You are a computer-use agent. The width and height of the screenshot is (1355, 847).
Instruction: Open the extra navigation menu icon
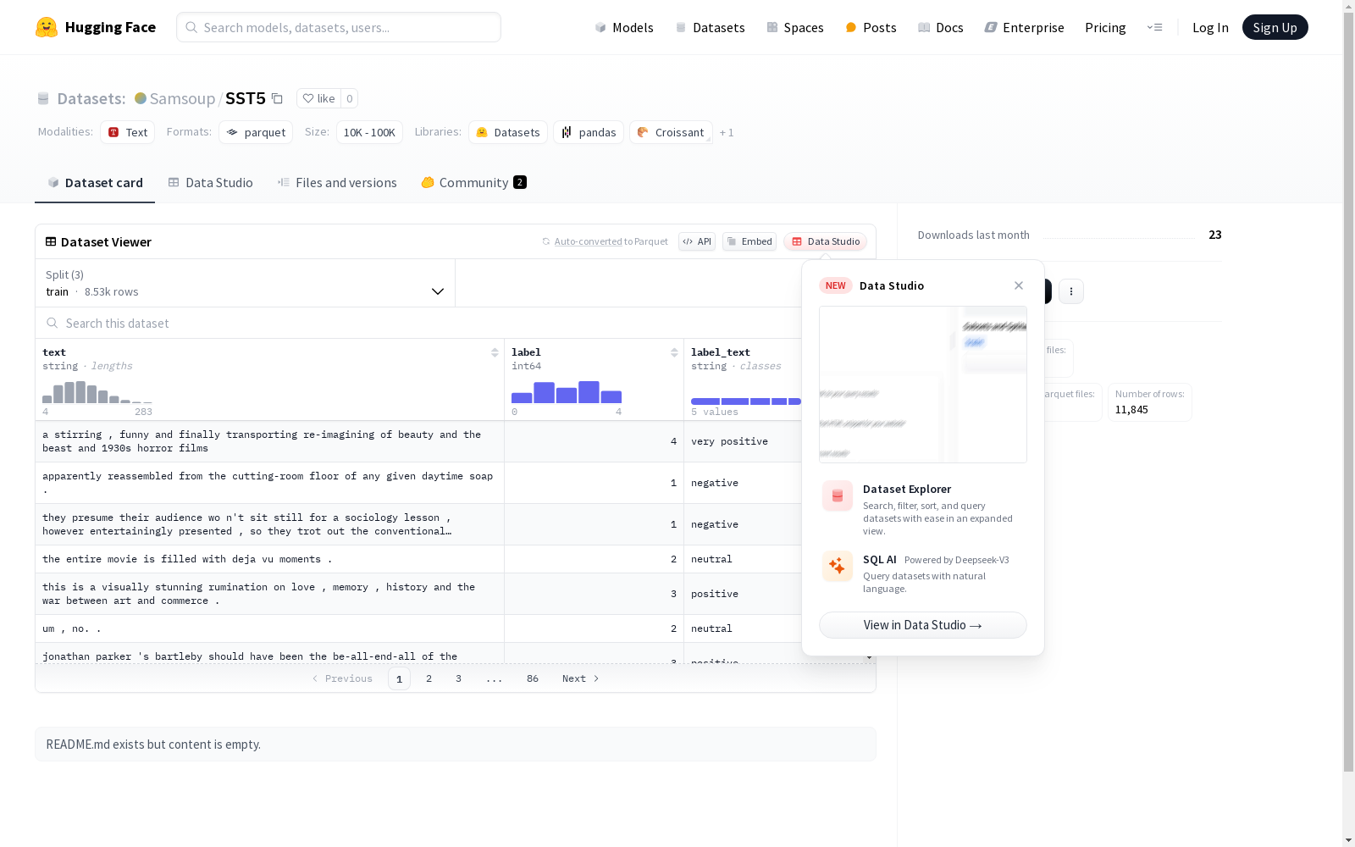point(1154,27)
